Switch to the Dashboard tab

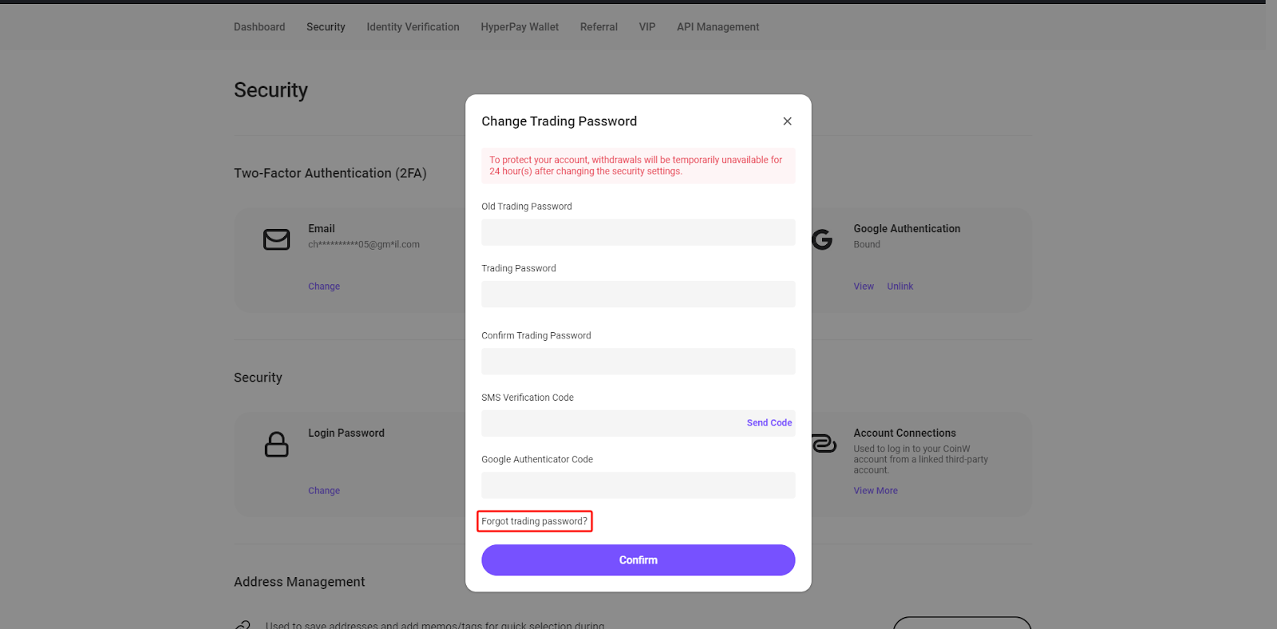tap(259, 26)
